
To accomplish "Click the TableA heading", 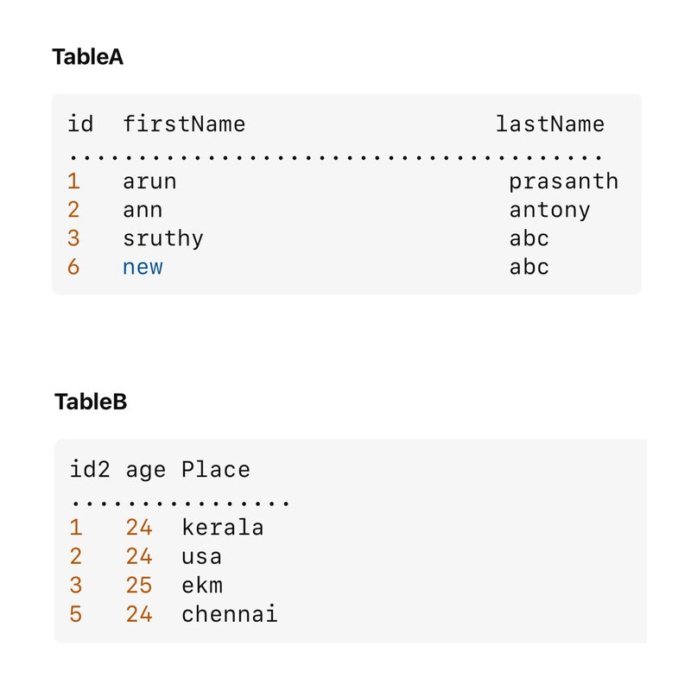I will [88, 57].
